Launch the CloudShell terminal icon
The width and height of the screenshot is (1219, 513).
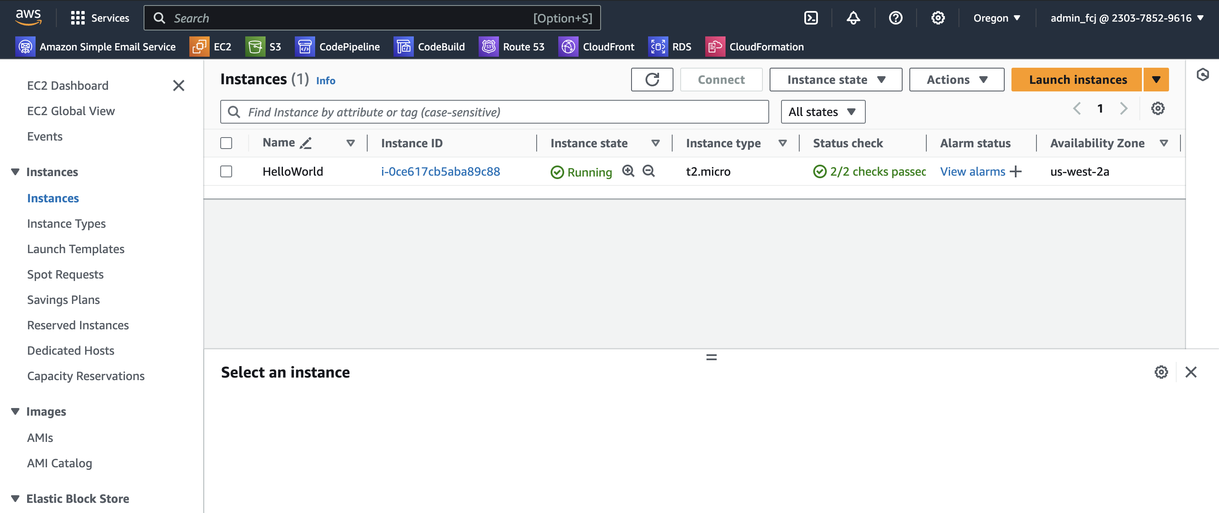tap(811, 18)
